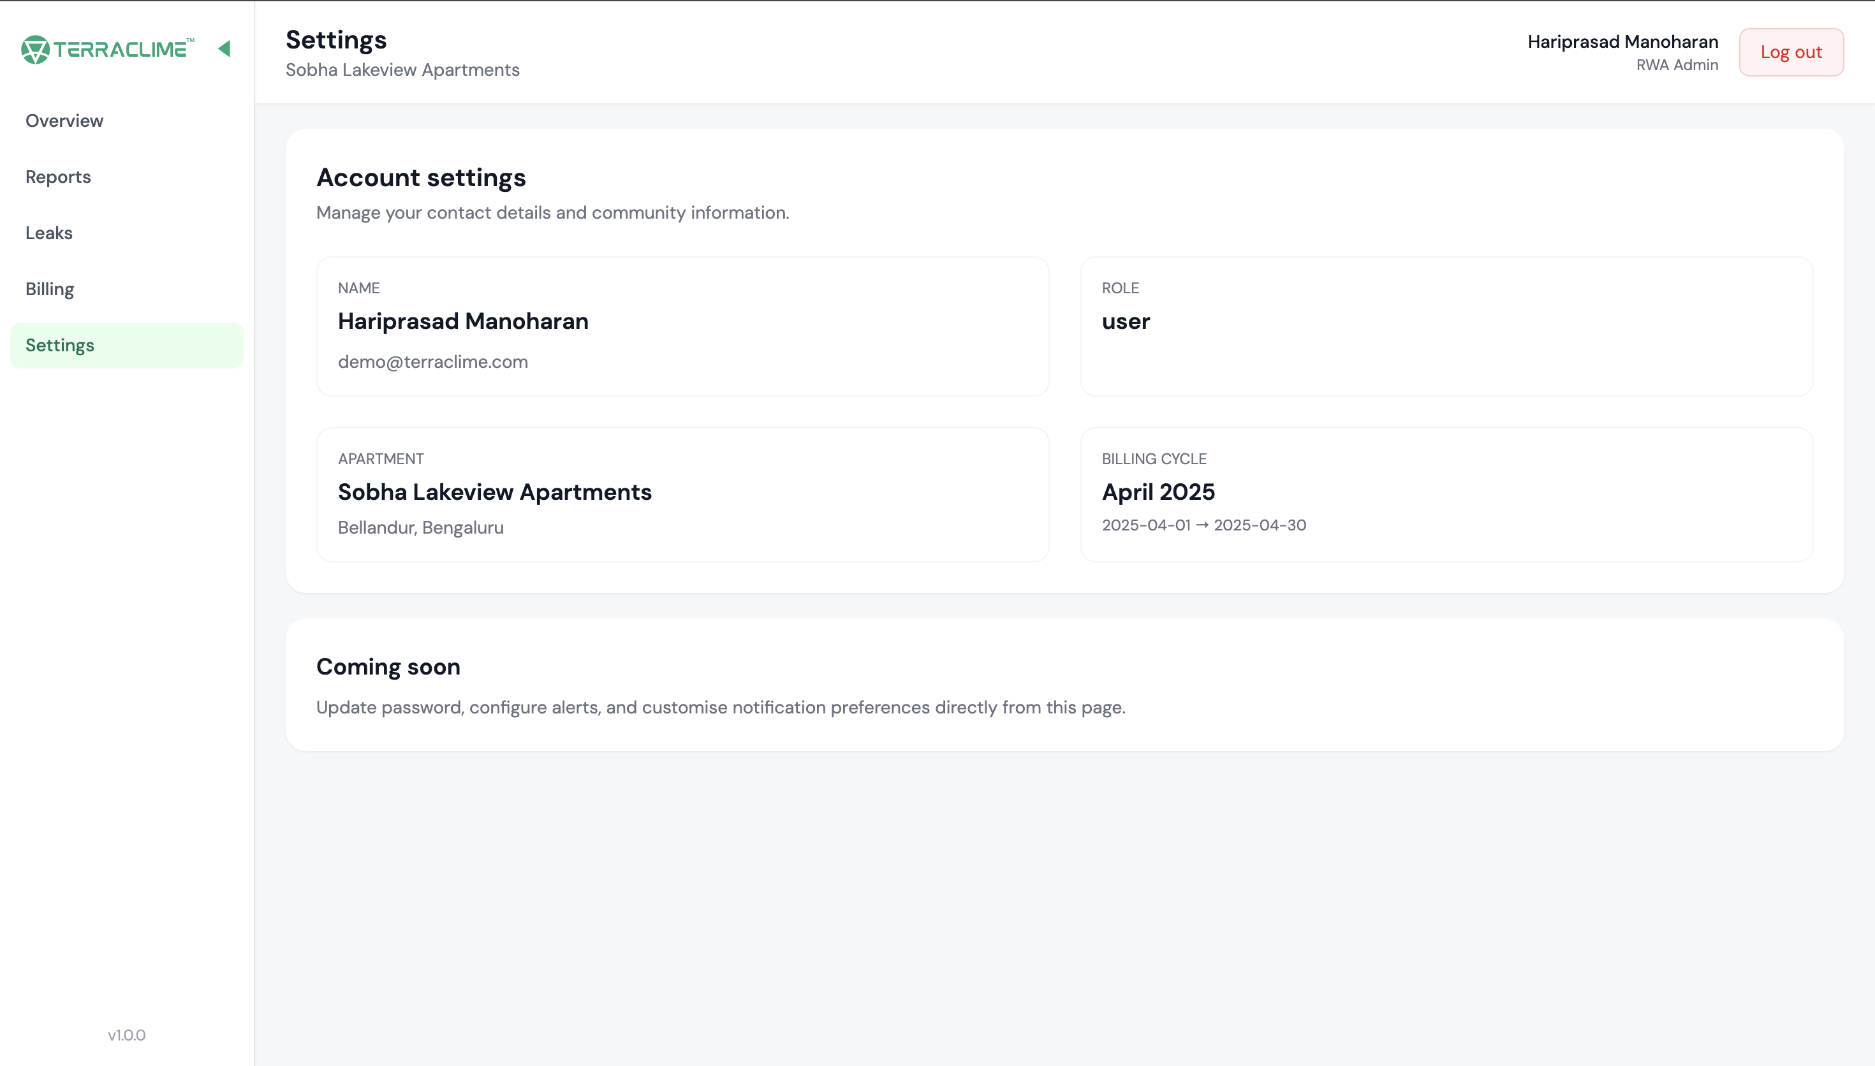1875x1066 pixels.
Task: Click the Update password notice text
Action: pyautogui.click(x=721, y=708)
